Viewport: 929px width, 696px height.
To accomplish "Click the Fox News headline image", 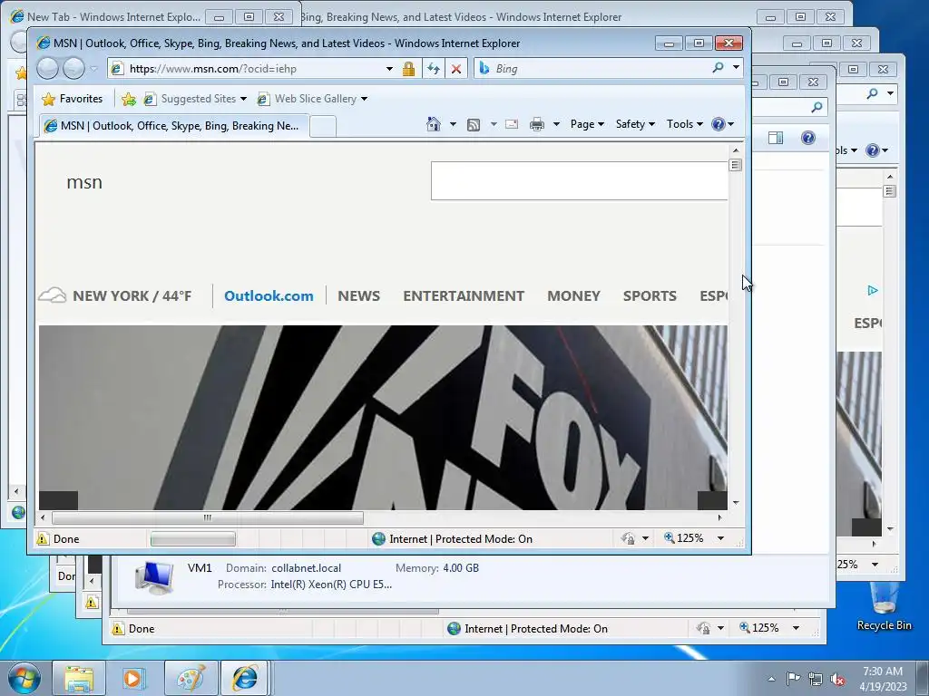I will pos(383,417).
